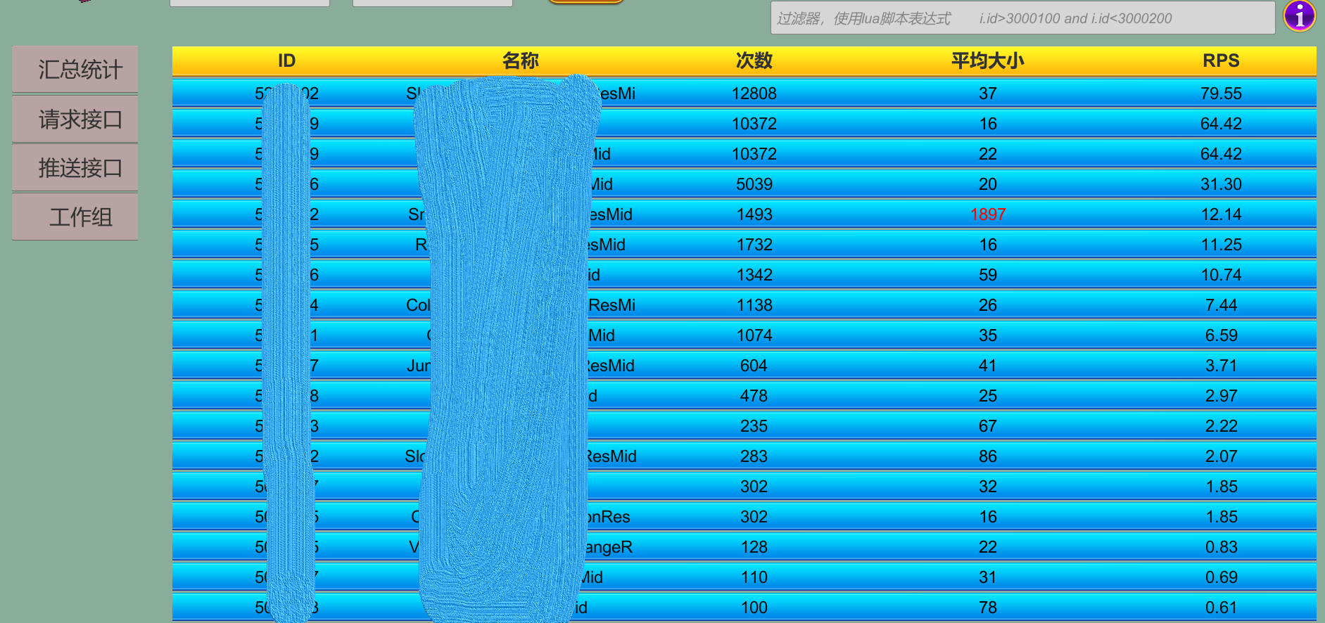Select the row with 5039 count
This screenshot has height=623, width=1325.
click(754, 184)
